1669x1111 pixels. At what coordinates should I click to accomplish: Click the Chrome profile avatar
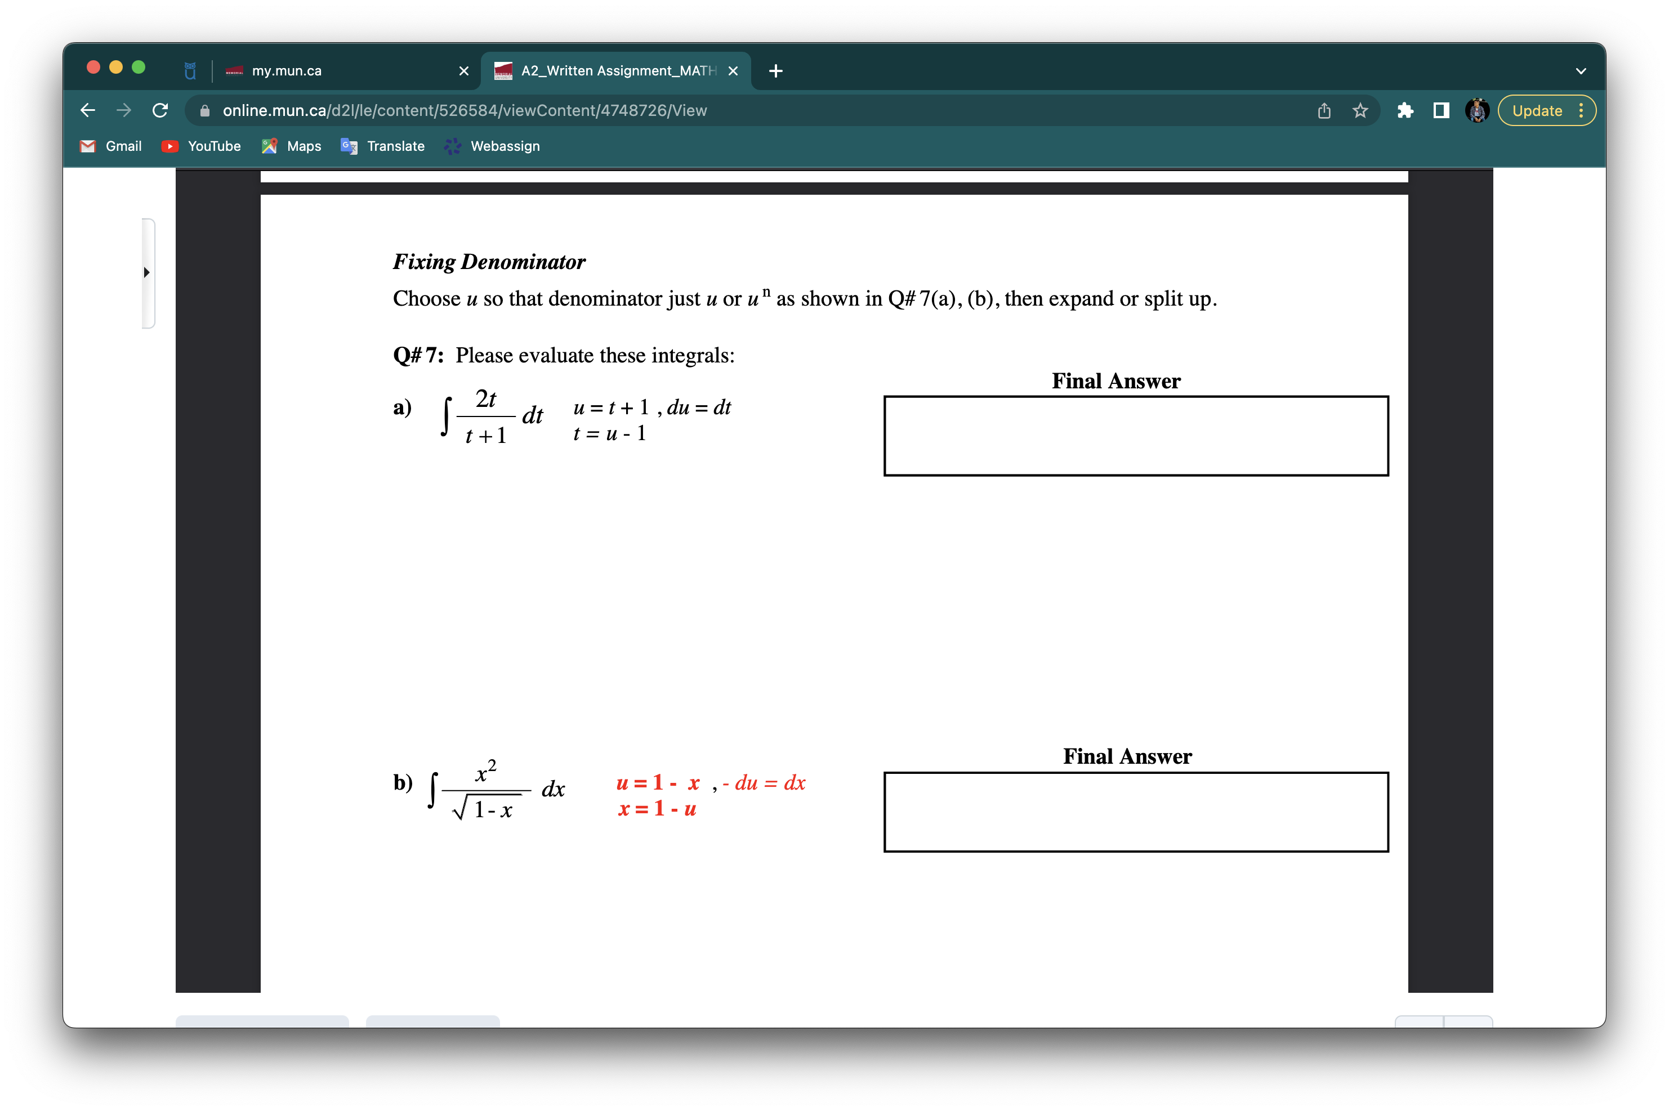point(1476,110)
